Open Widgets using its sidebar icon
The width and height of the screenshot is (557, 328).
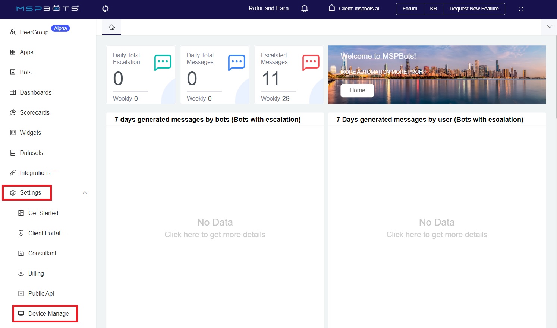pos(12,133)
